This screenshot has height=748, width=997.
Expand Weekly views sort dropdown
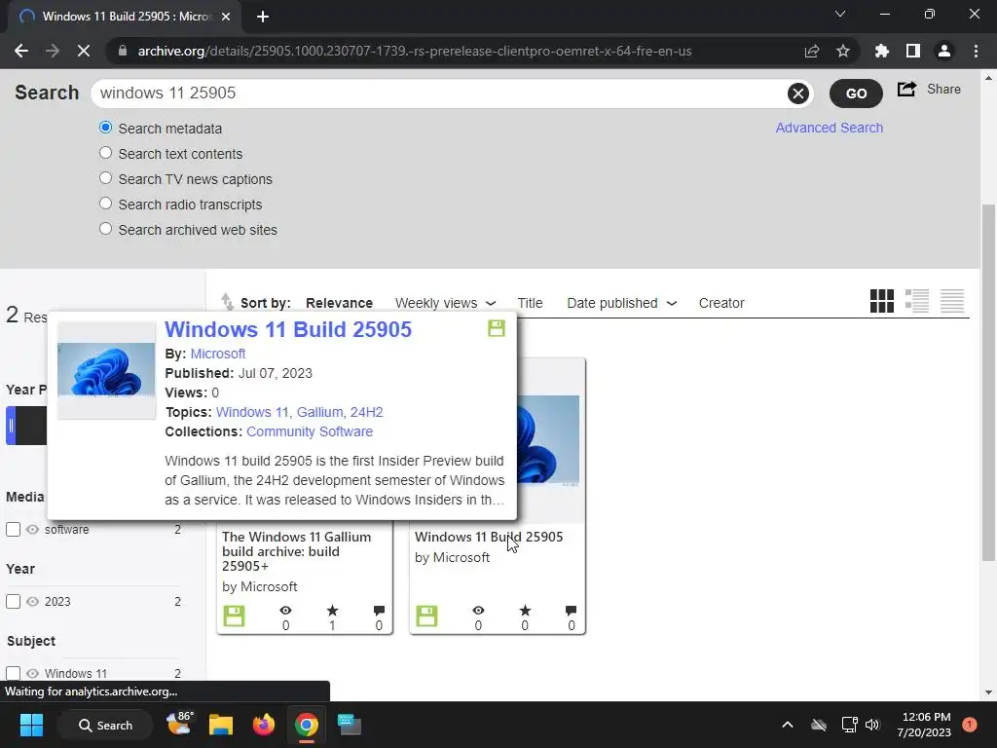(491, 304)
